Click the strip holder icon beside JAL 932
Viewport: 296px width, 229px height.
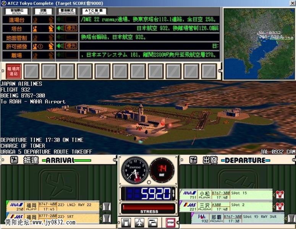pos(291,218)
